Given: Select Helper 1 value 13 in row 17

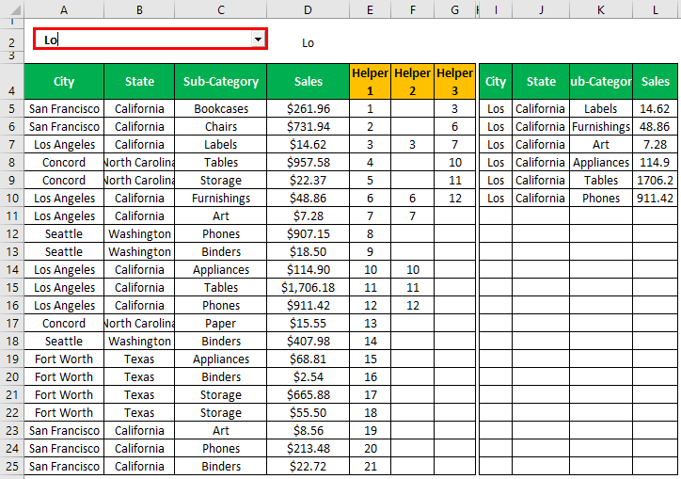Looking at the screenshot, I should [x=370, y=323].
